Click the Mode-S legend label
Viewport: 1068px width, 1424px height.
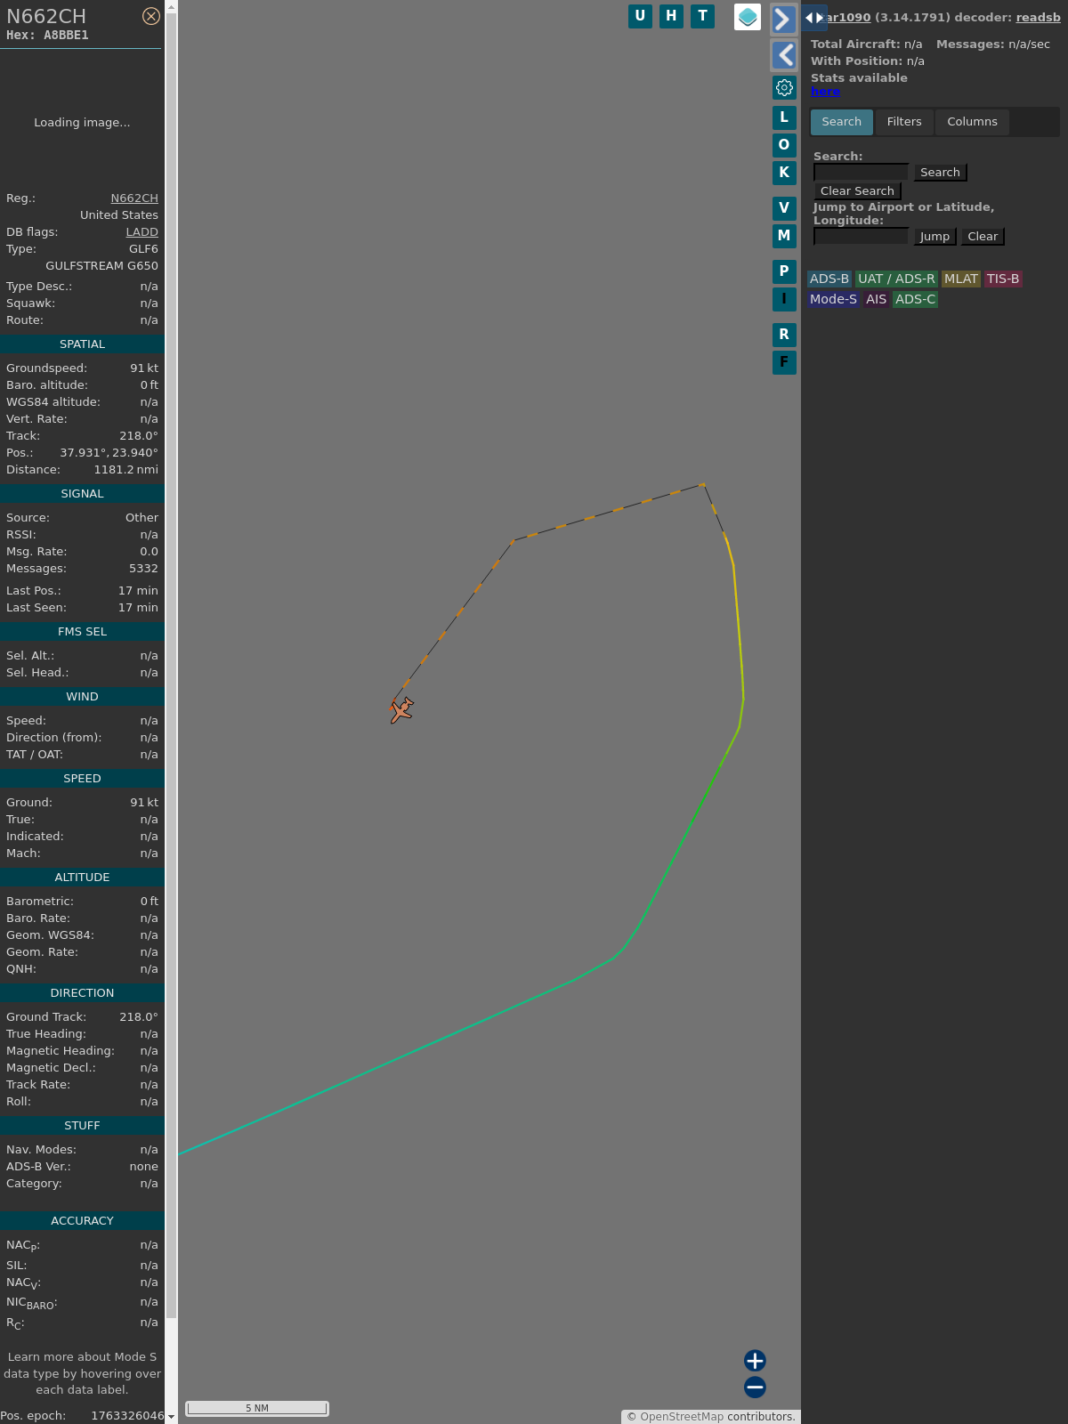(833, 300)
